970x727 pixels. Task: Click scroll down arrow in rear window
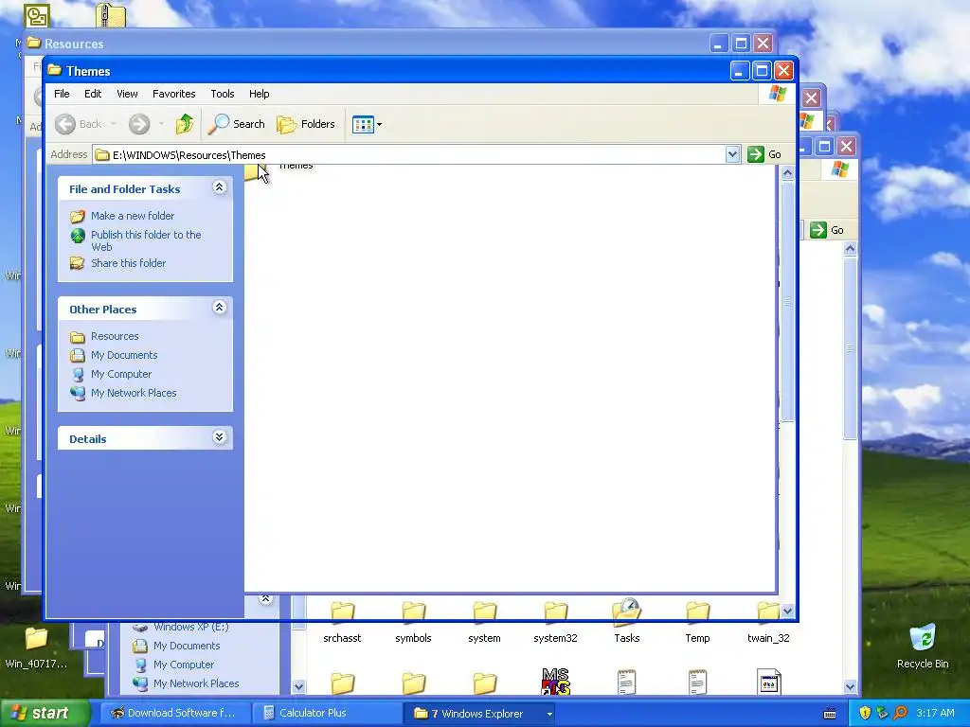(850, 687)
